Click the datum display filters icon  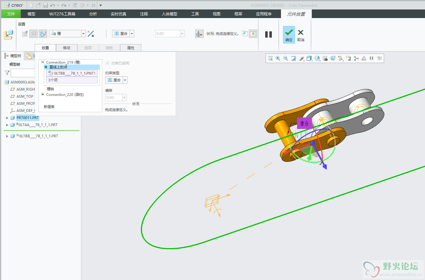[x=341, y=58]
